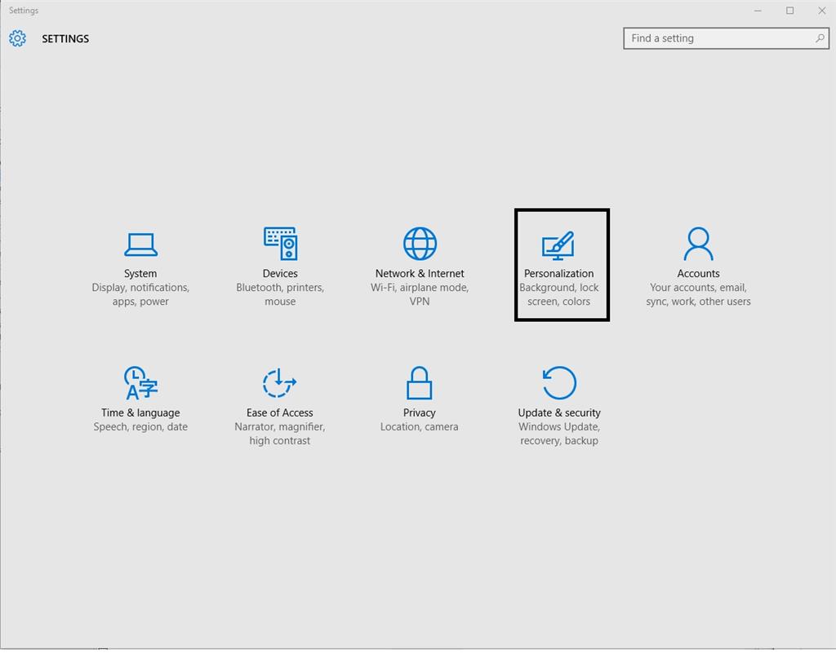Select the System label

pyautogui.click(x=140, y=274)
